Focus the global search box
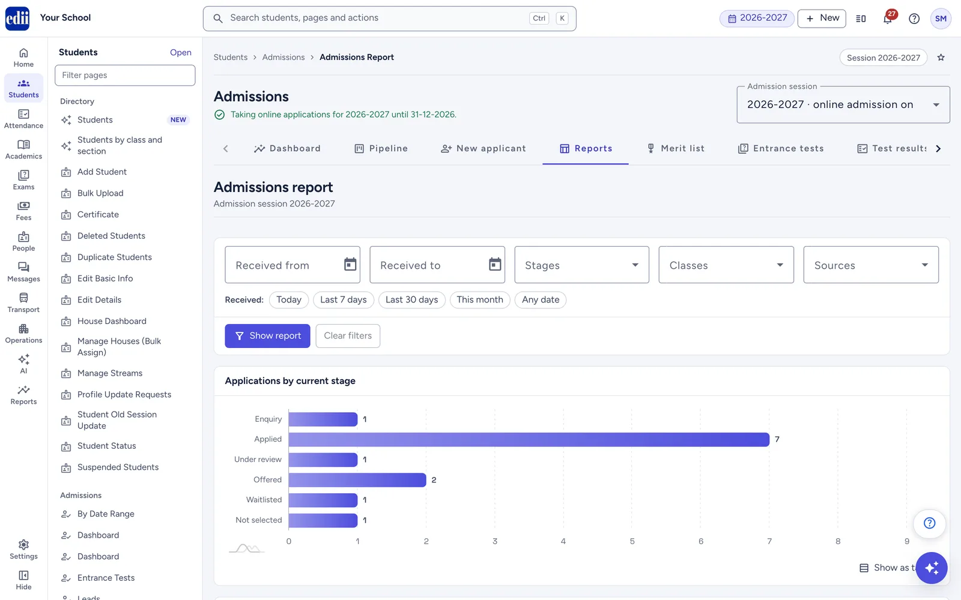 [389, 19]
